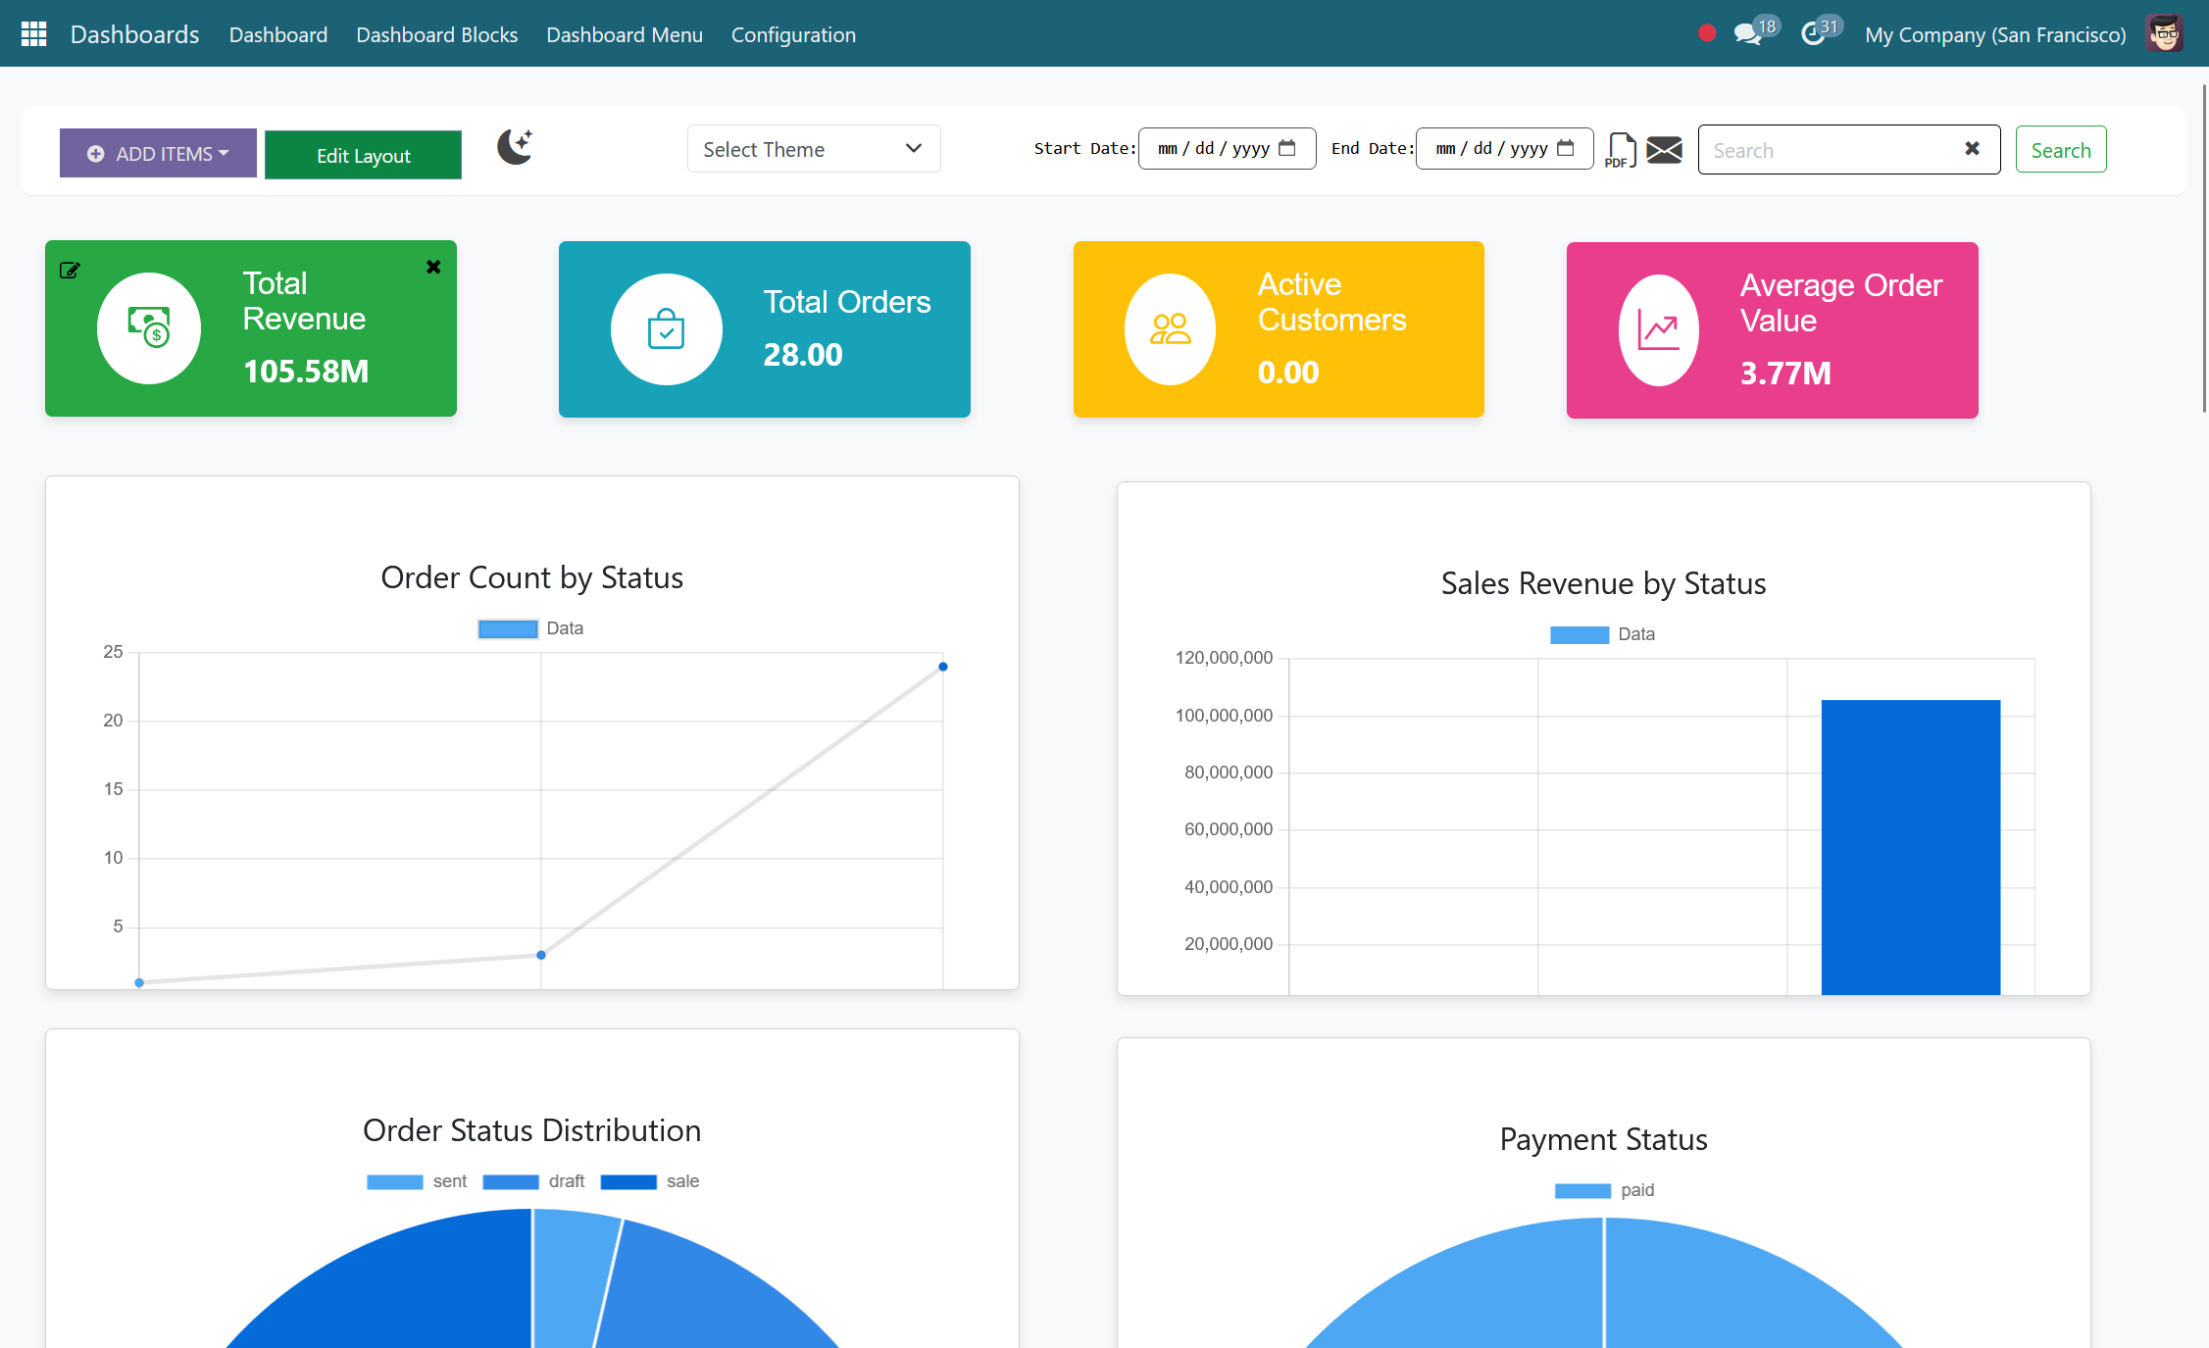Click the Sales Revenue by Status title
The image size is (2209, 1348).
(x=1603, y=583)
